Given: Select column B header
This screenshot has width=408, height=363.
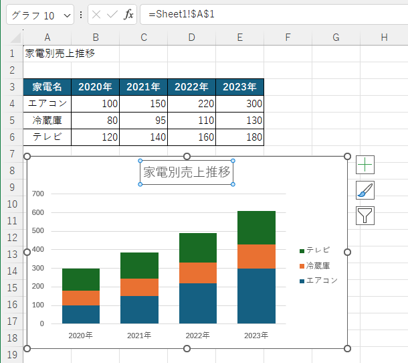Looking at the screenshot, I should tap(96, 38).
